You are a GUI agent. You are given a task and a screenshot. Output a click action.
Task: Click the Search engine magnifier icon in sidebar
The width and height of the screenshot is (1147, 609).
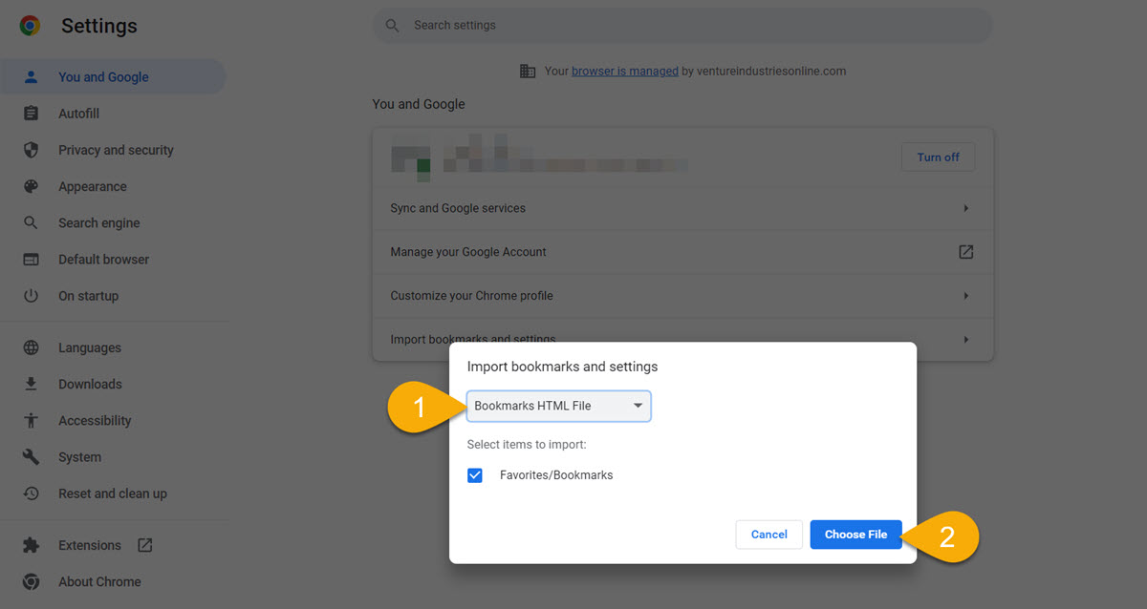(31, 222)
